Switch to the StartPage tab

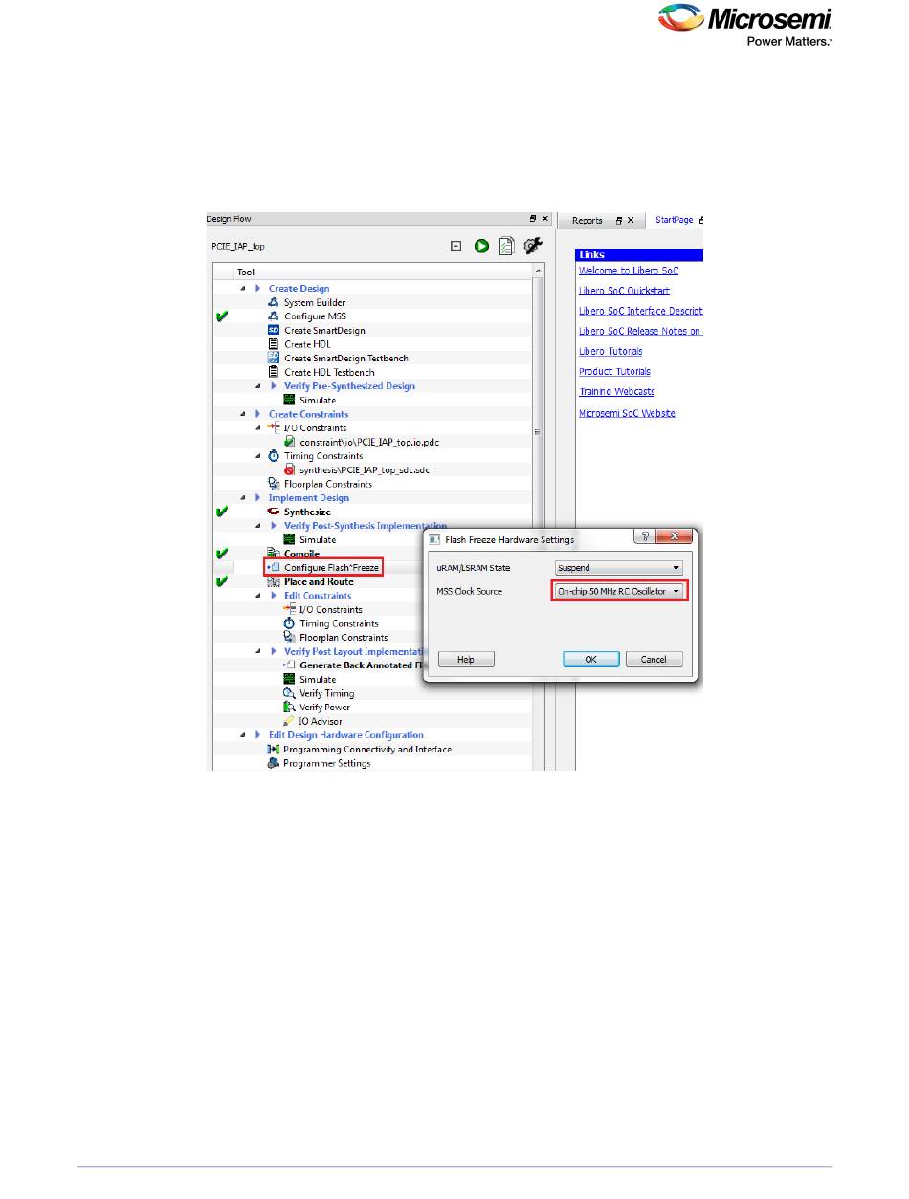pos(674,220)
